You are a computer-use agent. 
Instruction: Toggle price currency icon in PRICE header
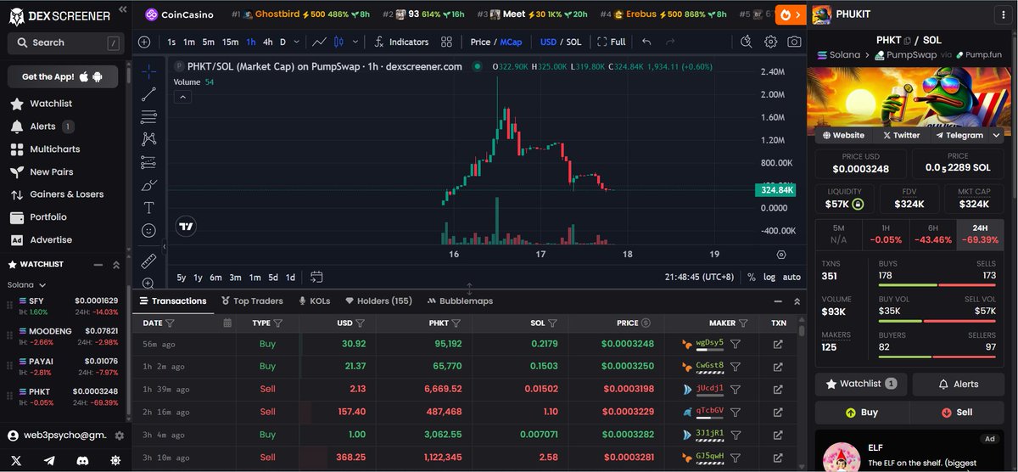coord(646,323)
